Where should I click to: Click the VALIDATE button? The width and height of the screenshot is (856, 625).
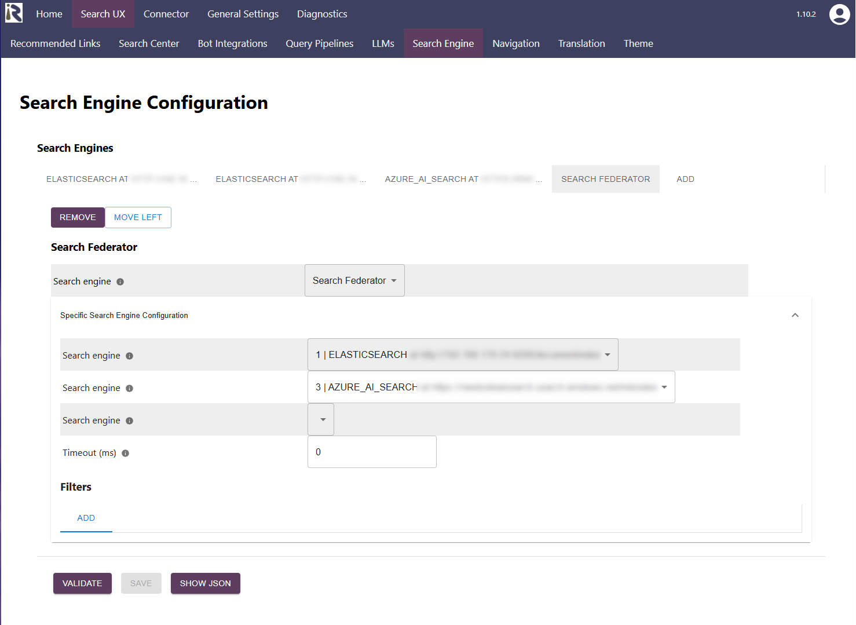(x=82, y=584)
